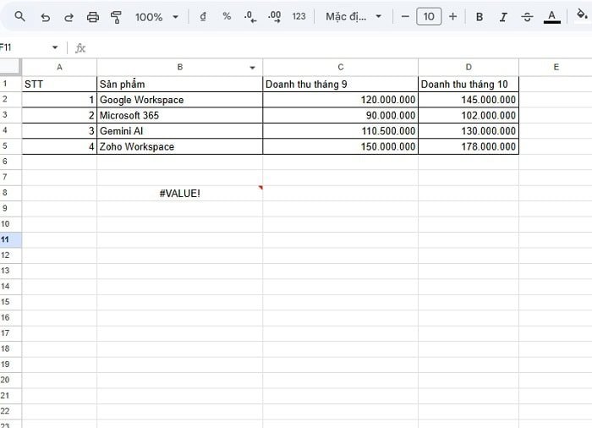Select the Gemini AI cell
Screen dimensions: 592x428
179,131
